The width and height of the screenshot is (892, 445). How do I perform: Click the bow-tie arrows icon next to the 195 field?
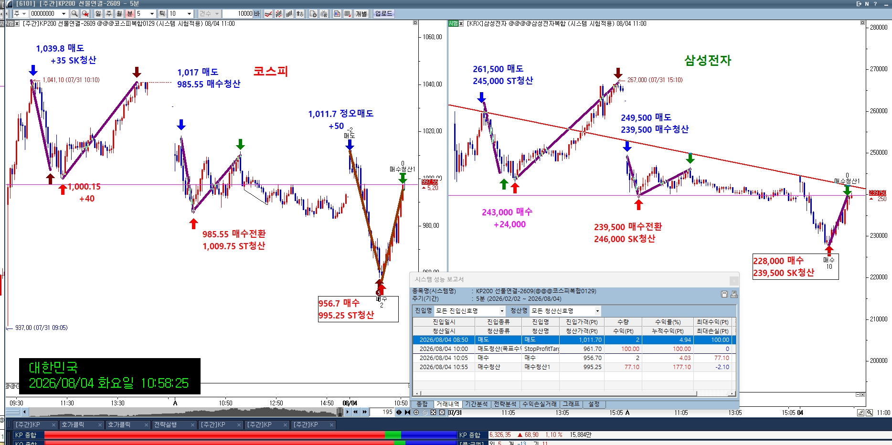(x=407, y=412)
